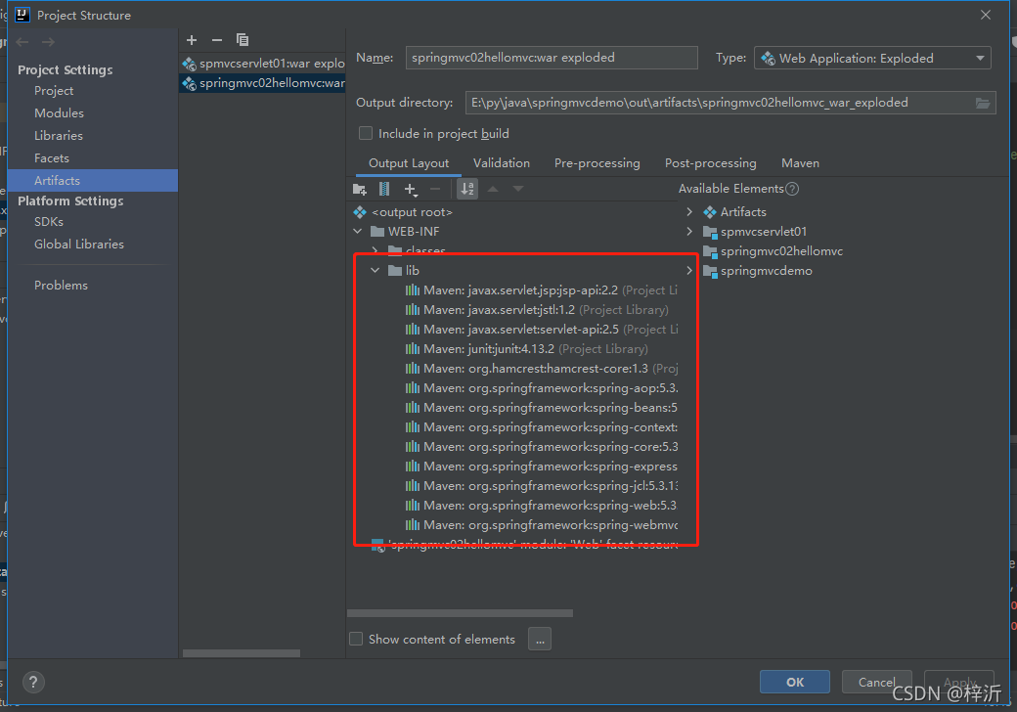The width and height of the screenshot is (1017, 712).
Task: Select junit:junit:4.13.2 library entry
Action: tap(527, 349)
